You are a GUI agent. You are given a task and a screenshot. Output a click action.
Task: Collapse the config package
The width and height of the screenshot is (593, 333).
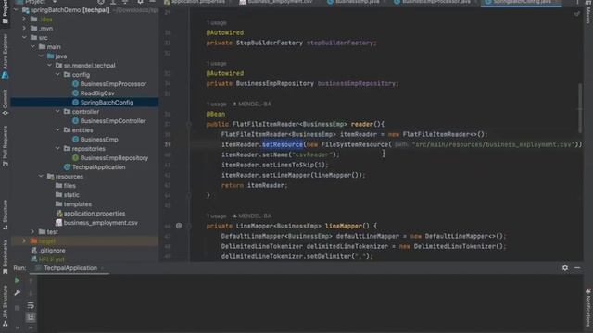57,74
